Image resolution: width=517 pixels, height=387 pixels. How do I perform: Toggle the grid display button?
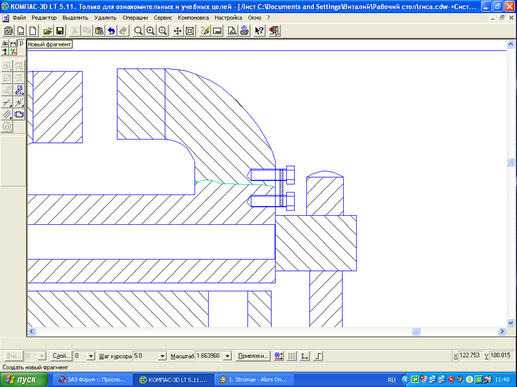click(292, 356)
